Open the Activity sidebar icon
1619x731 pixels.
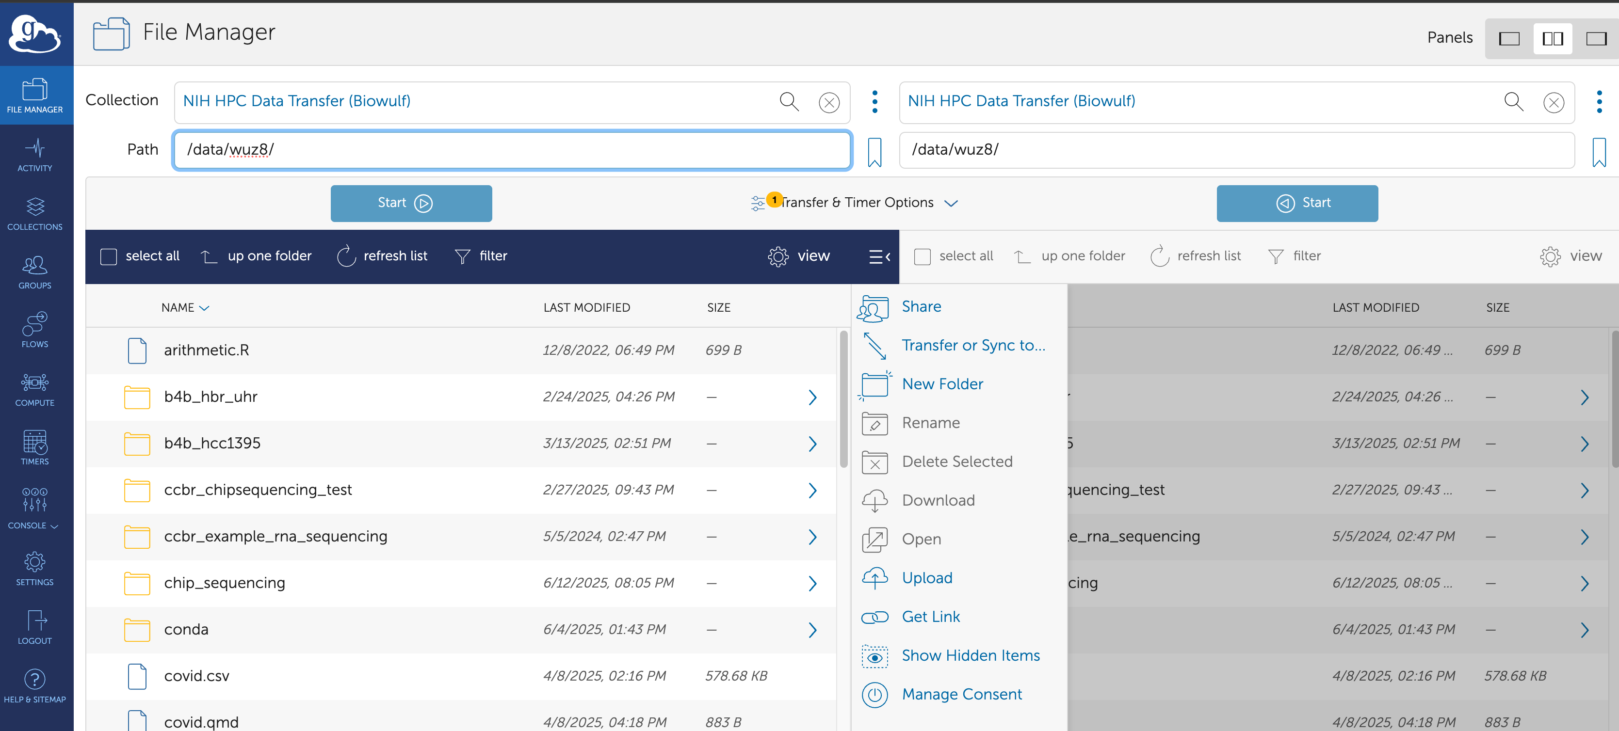pos(34,155)
